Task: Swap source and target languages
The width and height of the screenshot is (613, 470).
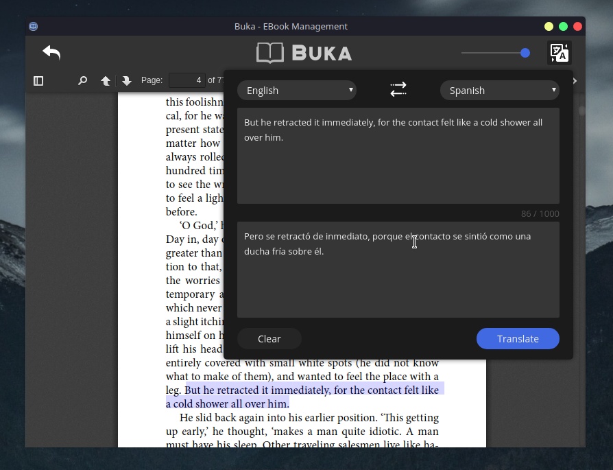Action: pyautogui.click(x=398, y=90)
